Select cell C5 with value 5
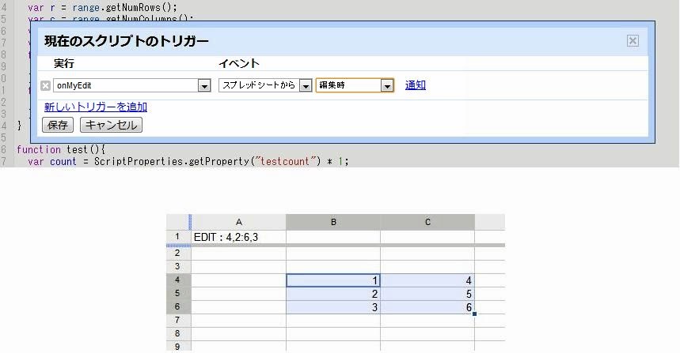The width and height of the screenshot is (680, 353). pyautogui.click(x=427, y=294)
